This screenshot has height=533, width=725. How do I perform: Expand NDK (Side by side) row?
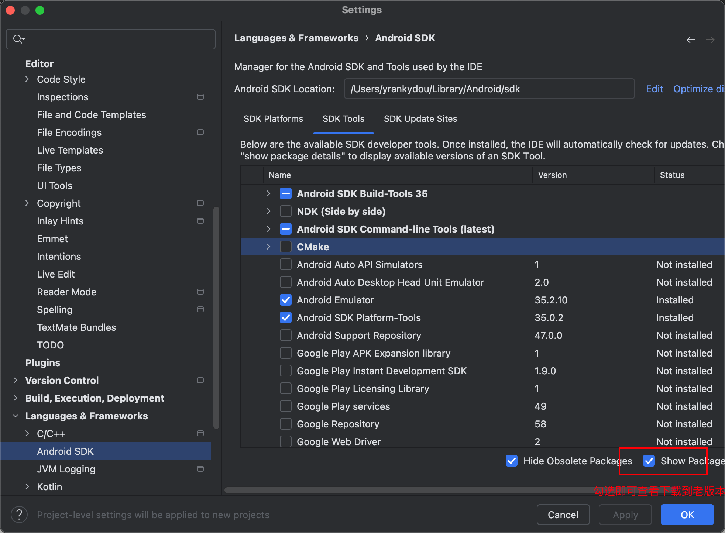pyautogui.click(x=268, y=211)
